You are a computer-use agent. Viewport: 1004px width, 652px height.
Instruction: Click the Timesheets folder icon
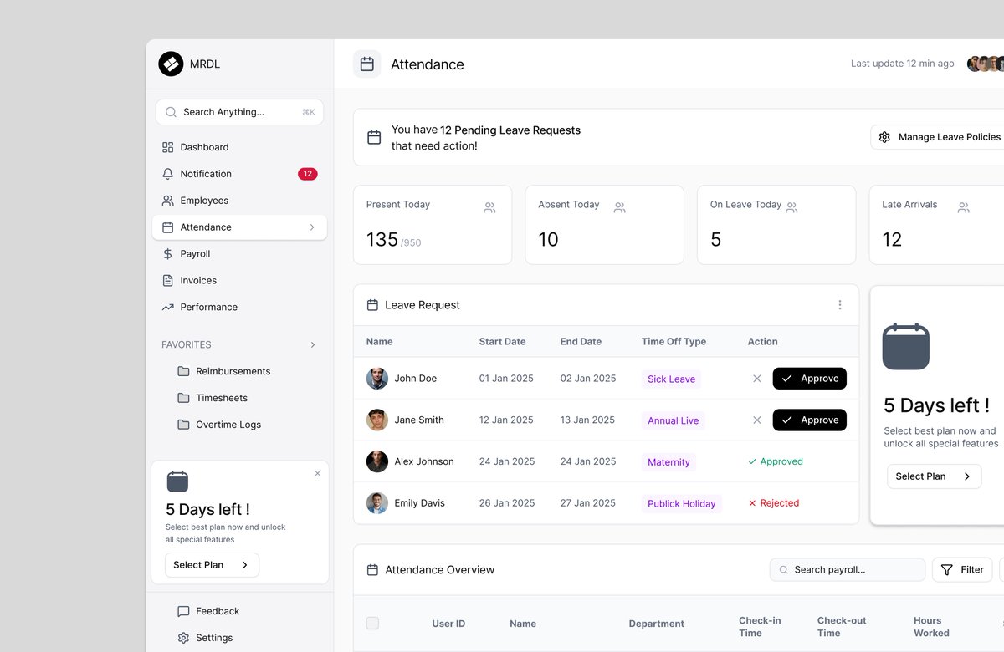[183, 398]
